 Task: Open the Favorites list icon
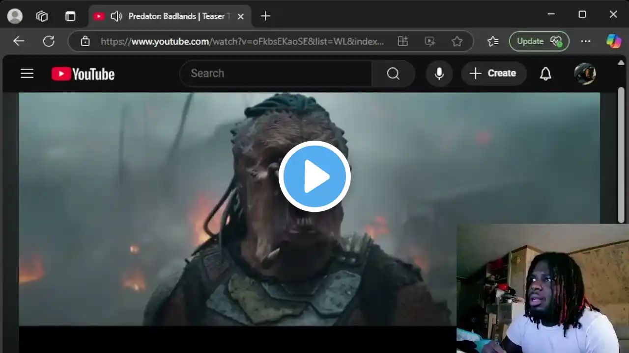[493, 41]
